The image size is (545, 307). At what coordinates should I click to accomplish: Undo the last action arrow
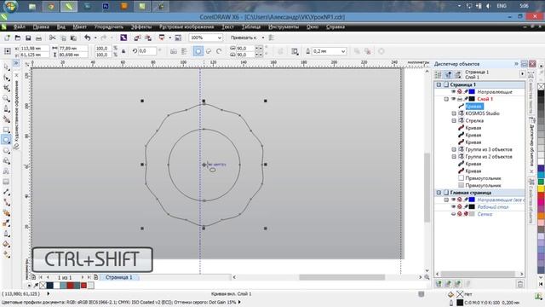(87, 38)
